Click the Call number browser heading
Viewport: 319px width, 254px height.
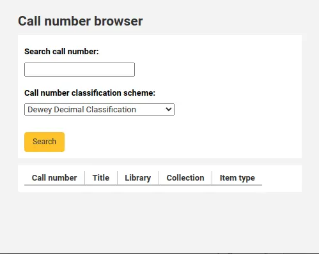click(x=81, y=21)
